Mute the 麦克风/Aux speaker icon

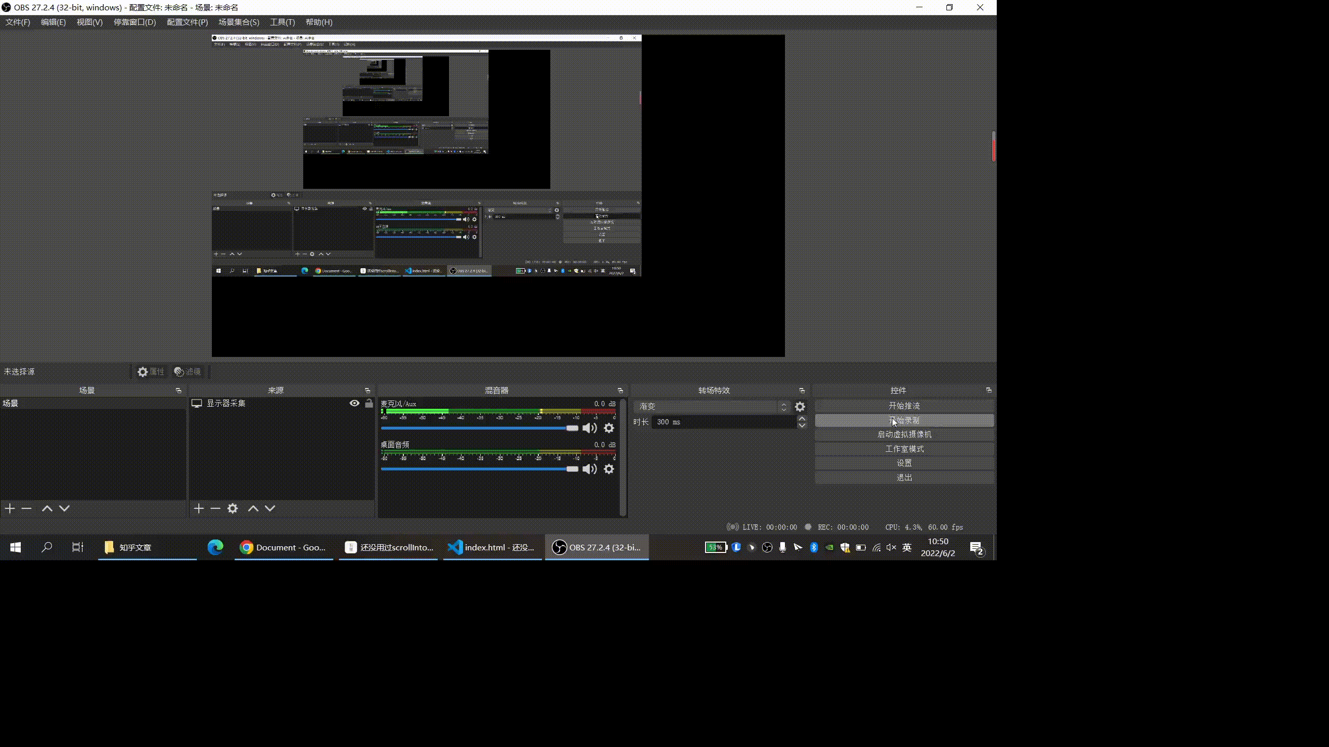coord(589,428)
